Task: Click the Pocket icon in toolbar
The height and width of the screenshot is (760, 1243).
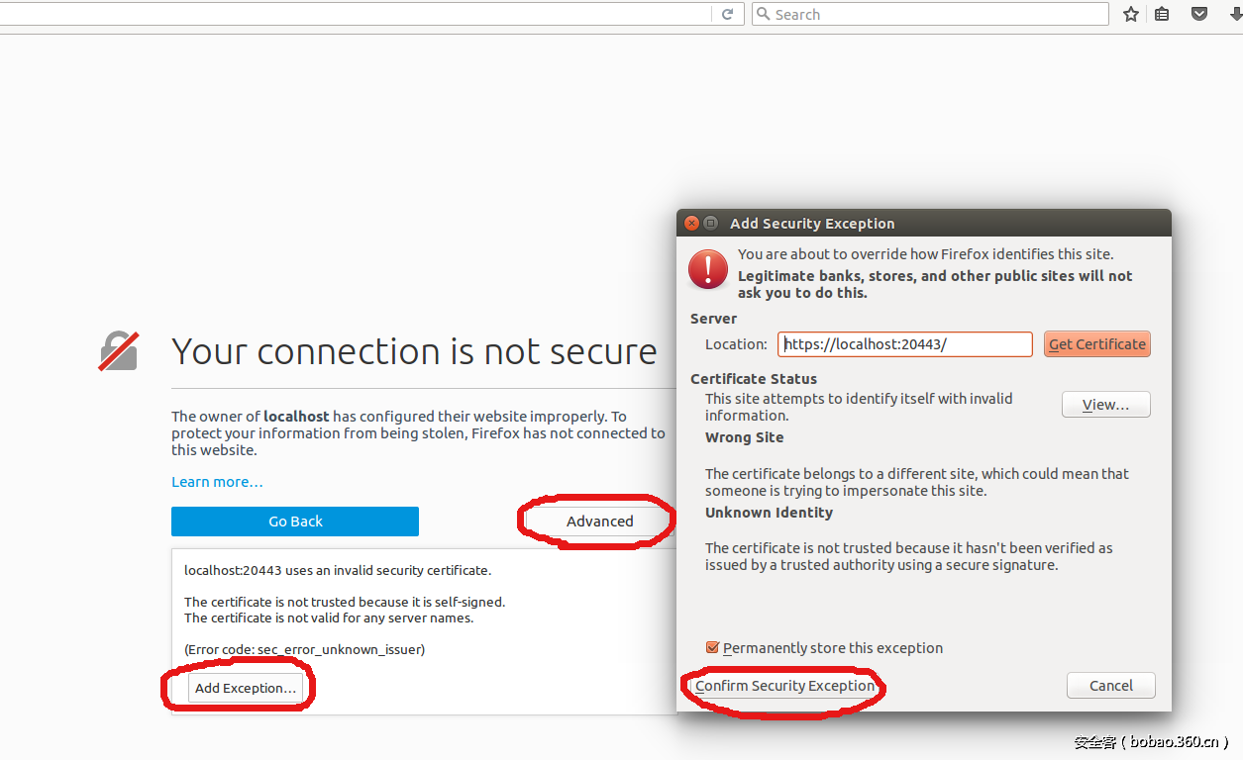Action: tap(1198, 14)
